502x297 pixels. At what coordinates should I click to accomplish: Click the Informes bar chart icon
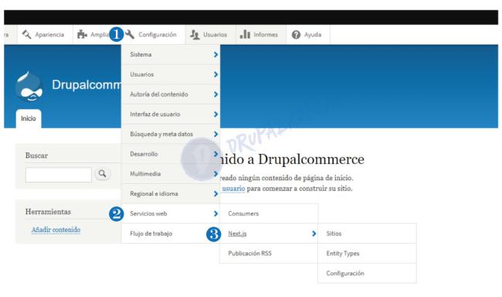[245, 34]
